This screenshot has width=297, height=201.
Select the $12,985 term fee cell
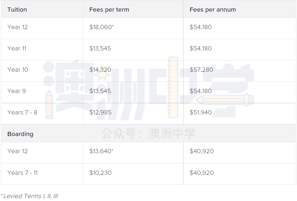pyautogui.click(x=100, y=112)
